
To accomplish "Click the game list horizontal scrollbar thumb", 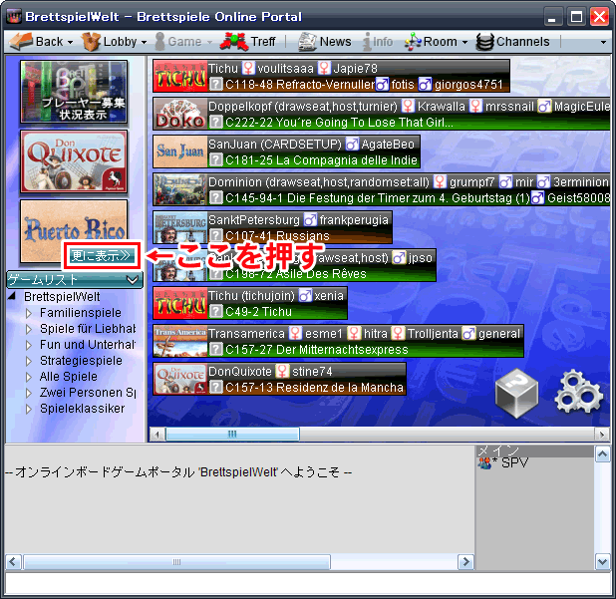I will [x=232, y=435].
